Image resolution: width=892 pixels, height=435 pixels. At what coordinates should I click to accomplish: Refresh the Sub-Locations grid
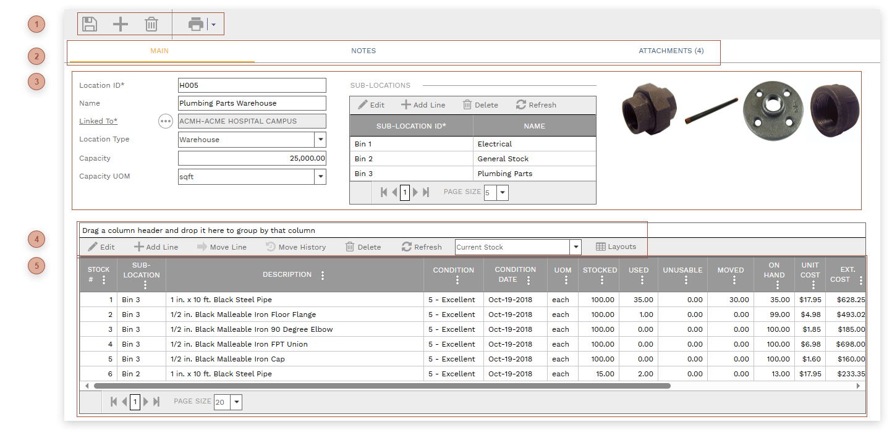pos(536,105)
